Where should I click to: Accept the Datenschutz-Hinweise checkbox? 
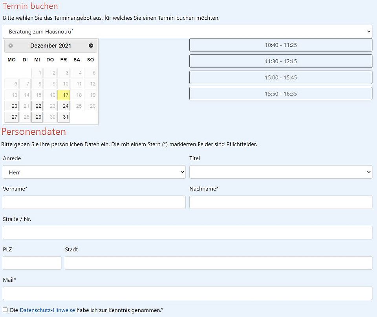click(5, 310)
